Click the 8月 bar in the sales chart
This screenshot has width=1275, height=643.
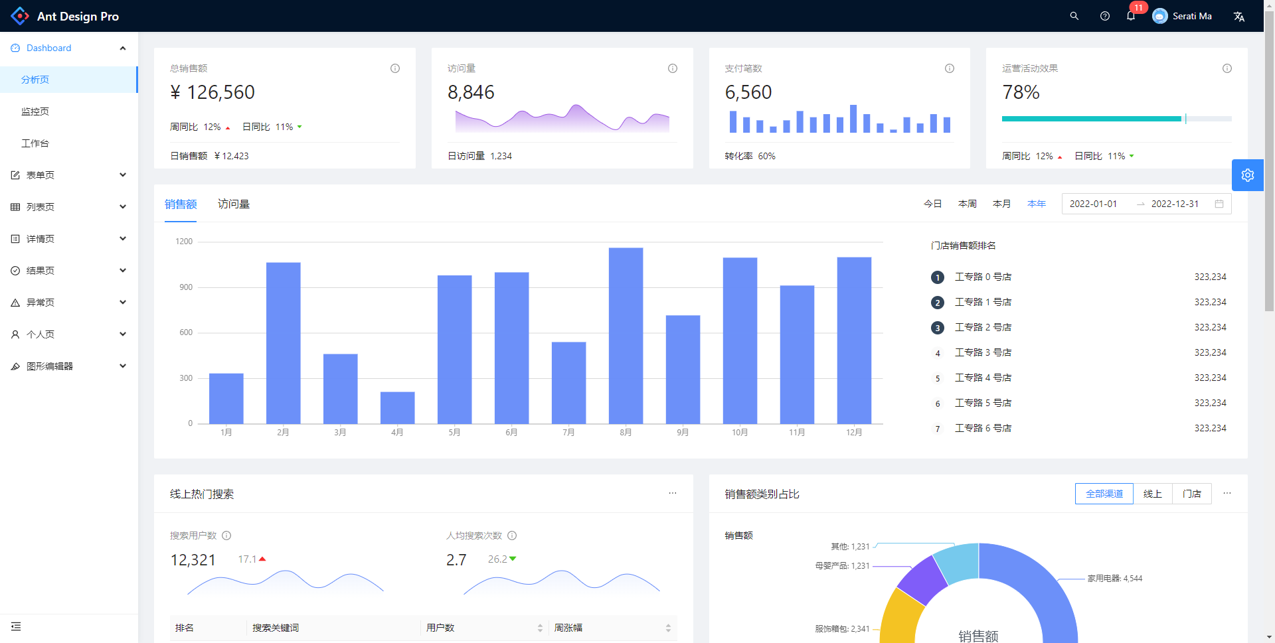coord(626,336)
